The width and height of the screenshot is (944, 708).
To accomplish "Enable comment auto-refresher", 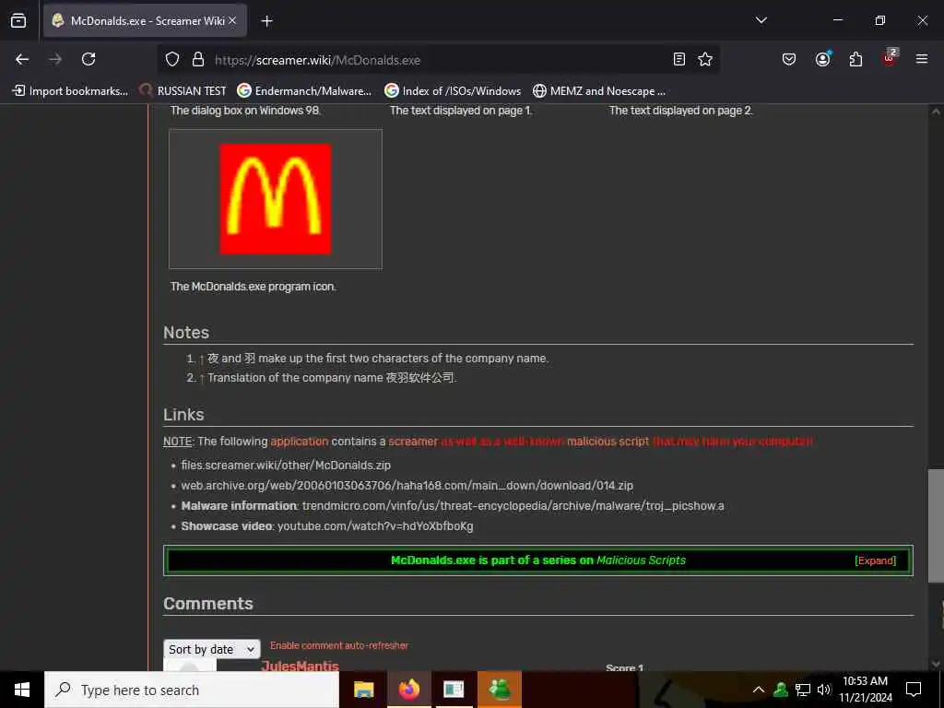I will [339, 645].
